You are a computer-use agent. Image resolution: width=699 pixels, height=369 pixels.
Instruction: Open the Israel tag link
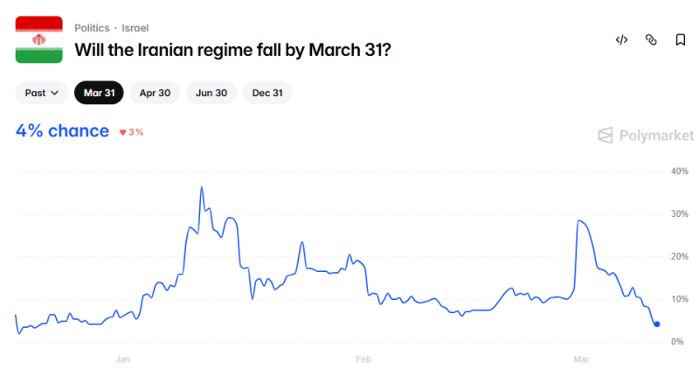[x=135, y=28]
